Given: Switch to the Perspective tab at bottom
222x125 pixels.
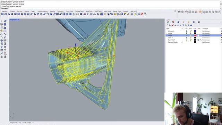Looking at the screenshot, I should click(x=14, y=123).
